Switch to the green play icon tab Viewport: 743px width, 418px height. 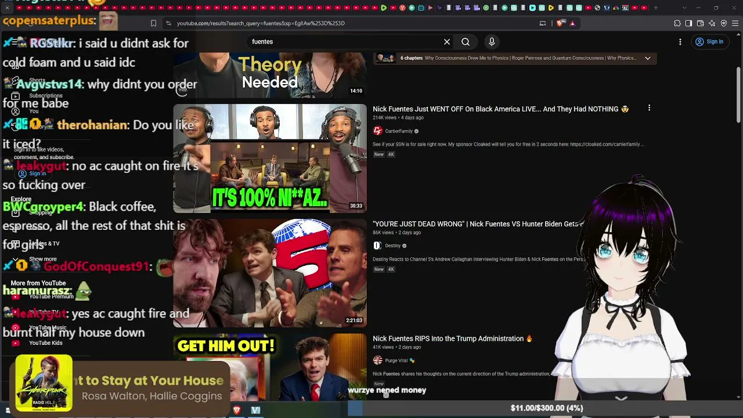click(x=384, y=8)
